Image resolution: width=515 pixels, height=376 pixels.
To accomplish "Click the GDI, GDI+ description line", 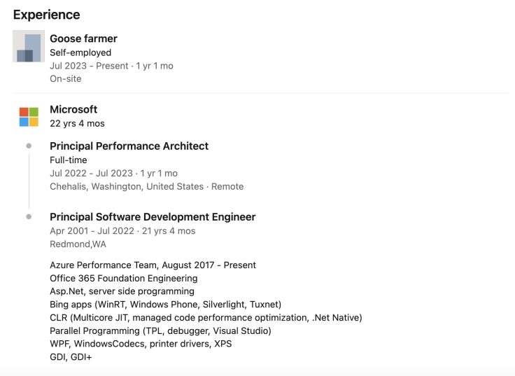I will coord(71,357).
